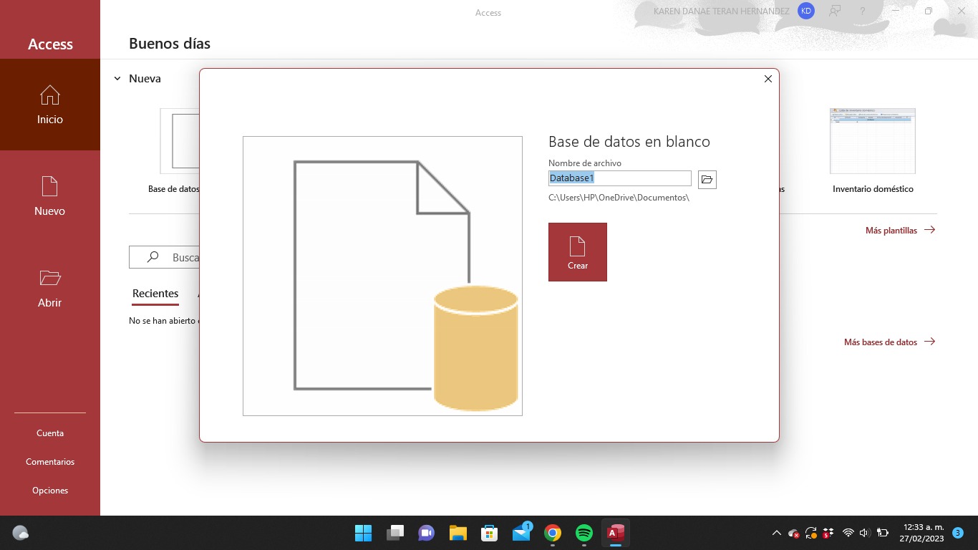Click the KAREN DANAE TERAN HERNANDEZ account name
This screenshot has width=978, height=550.
[x=722, y=11]
